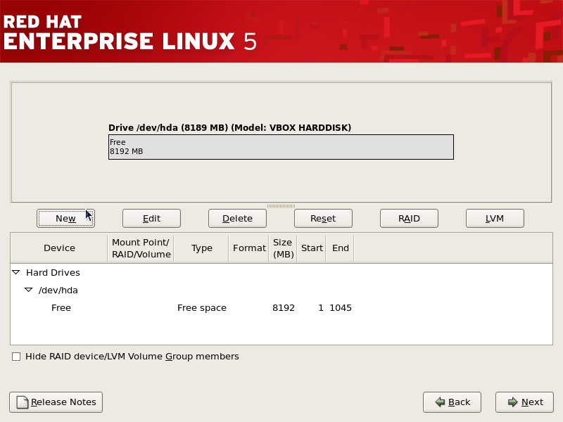Click the Edit partition button
The height and width of the screenshot is (422, 563).
(151, 218)
